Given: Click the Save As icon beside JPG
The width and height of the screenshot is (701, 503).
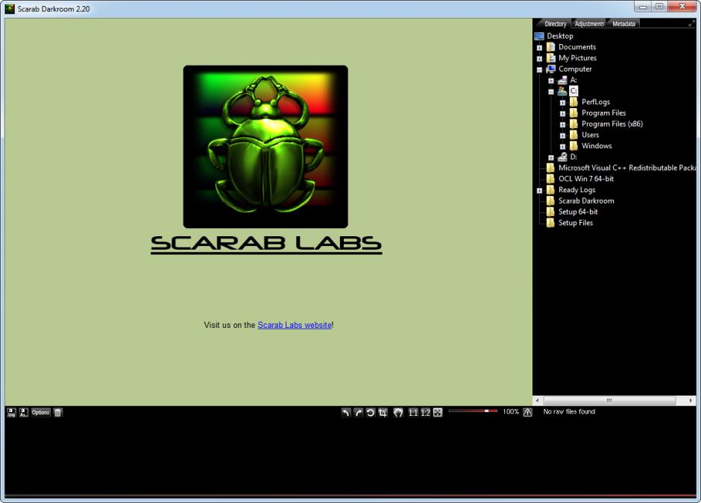Looking at the screenshot, I should [x=23, y=412].
